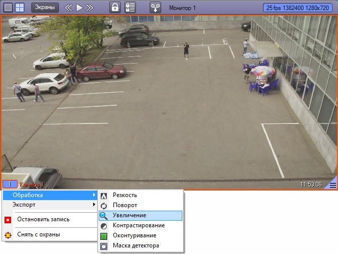Open the Экраны screens button
The height and width of the screenshot is (254, 338).
45,8
